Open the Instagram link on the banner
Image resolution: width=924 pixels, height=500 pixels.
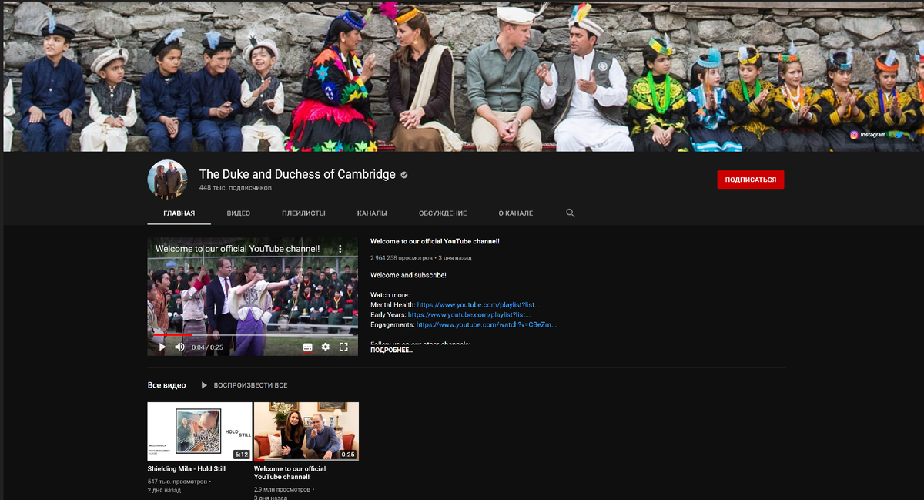pos(868,135)
